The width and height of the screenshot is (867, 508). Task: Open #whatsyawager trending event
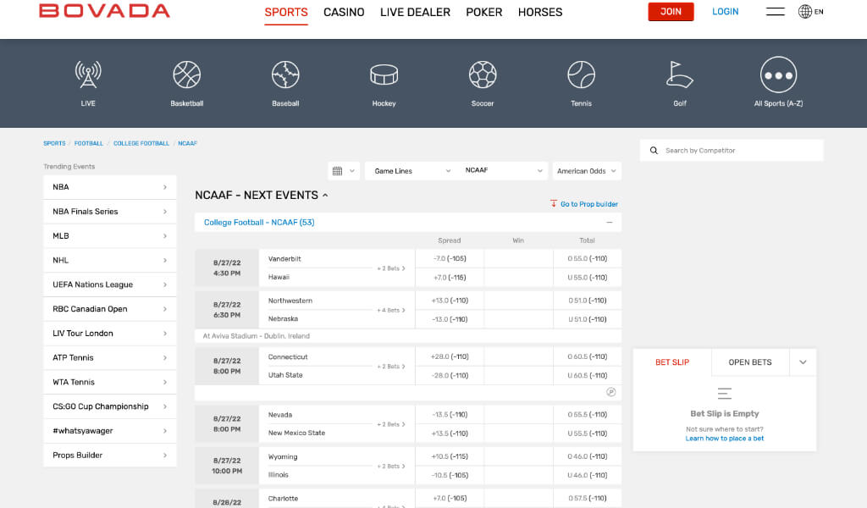109,430
